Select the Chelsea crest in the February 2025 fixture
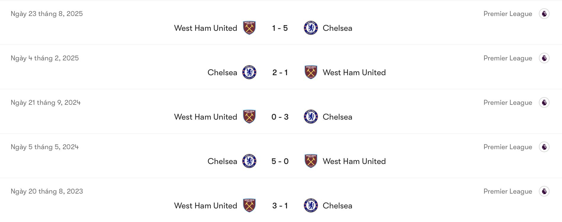This screenshot has width=562, height=222. pos(250,72)
